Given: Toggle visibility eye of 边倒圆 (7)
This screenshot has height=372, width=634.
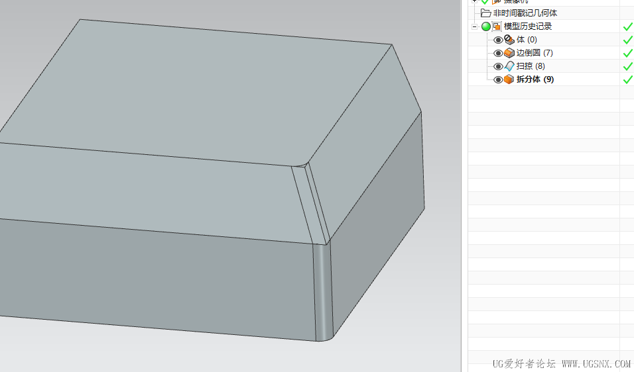Looking at the screenshot, I should click(x=498, y=53).
